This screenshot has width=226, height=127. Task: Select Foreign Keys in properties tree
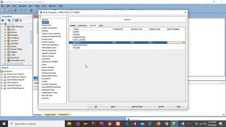[x=47, y=39]
